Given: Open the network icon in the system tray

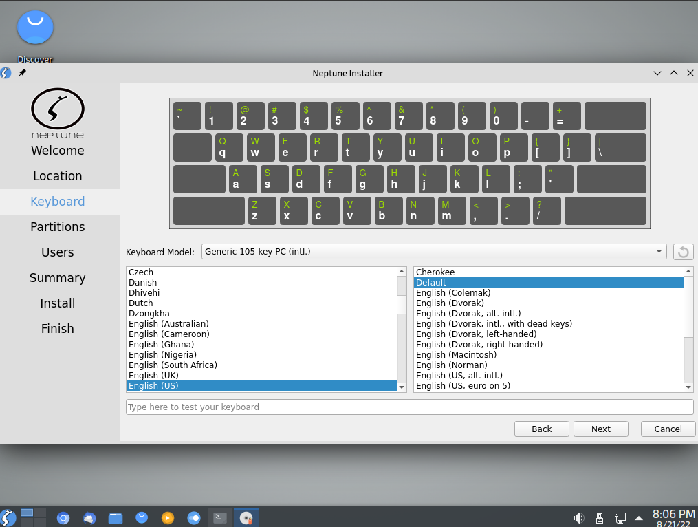Looking at the screenshot, I should (620, 517).
